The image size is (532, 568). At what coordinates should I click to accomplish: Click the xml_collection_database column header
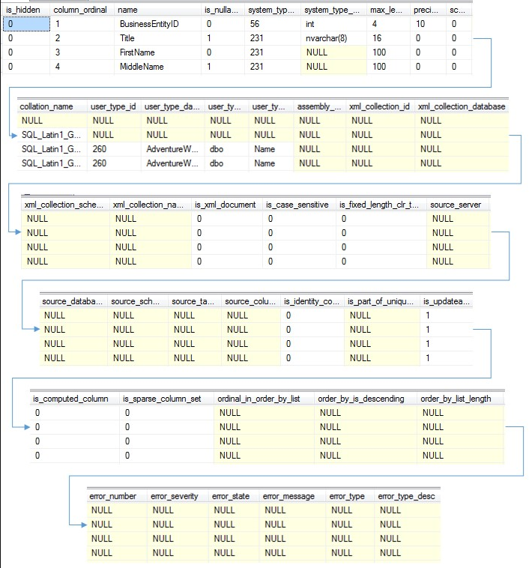[x=462, y=106]
